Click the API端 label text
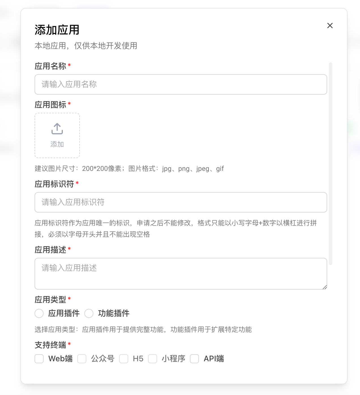 (x=214, y=359)
